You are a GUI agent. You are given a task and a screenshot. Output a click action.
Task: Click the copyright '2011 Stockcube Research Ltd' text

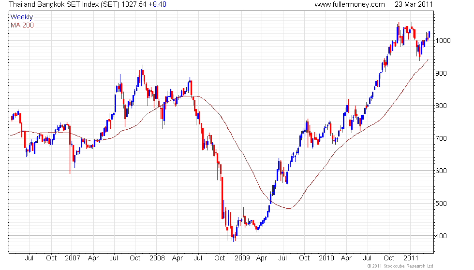pos(400,266)
